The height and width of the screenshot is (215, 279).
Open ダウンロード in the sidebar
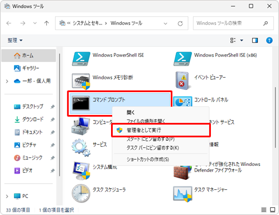(28, 120)
